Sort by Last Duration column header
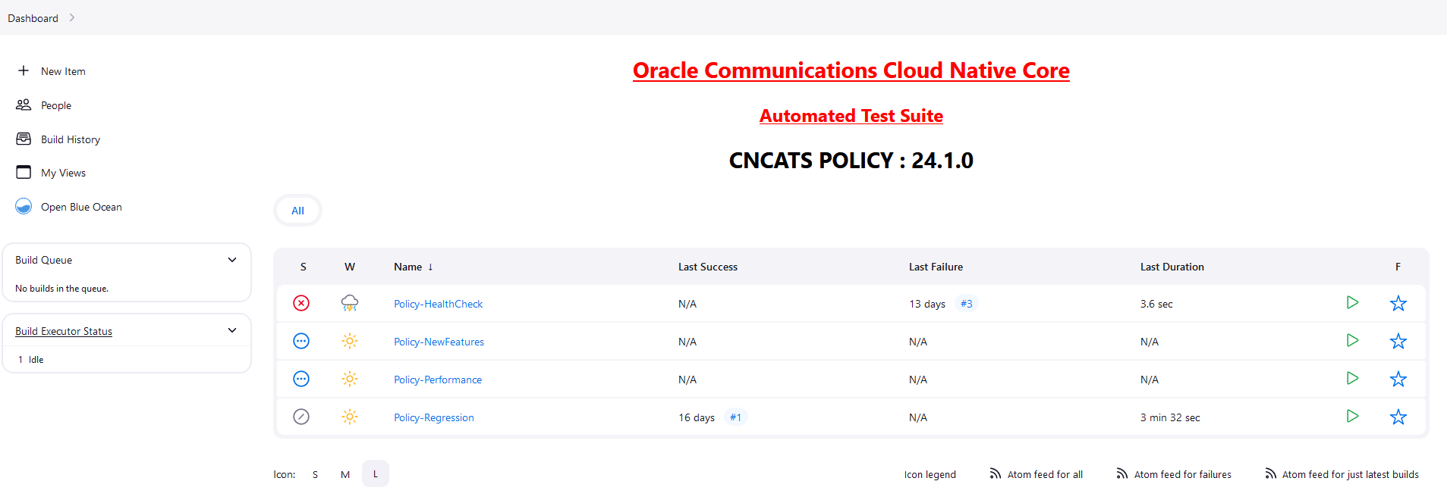Screen dimensions: 1447x503 [x=1172, y=267]
